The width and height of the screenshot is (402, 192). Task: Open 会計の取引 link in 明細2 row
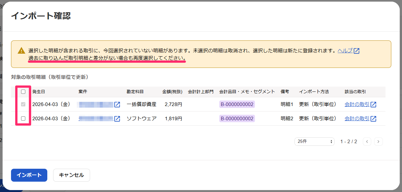point(357,118)
